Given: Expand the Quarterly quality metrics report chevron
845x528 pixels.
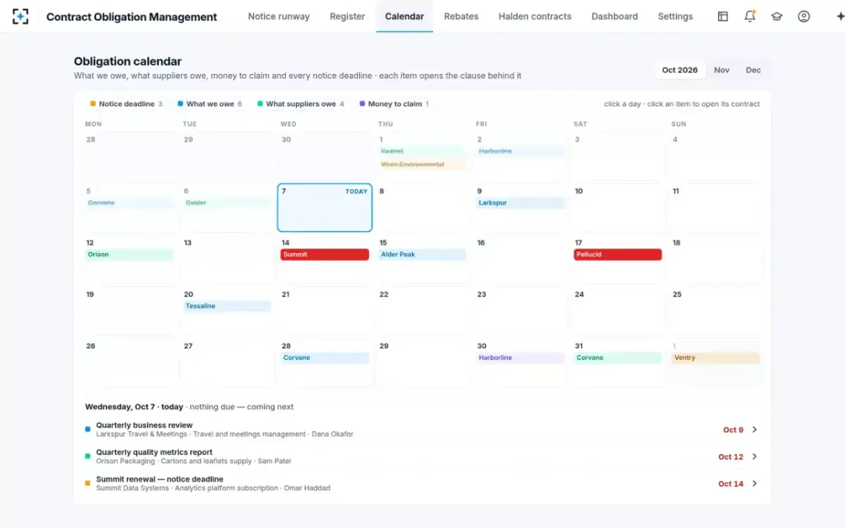Looking at the screenshot, I should [754, 456].
